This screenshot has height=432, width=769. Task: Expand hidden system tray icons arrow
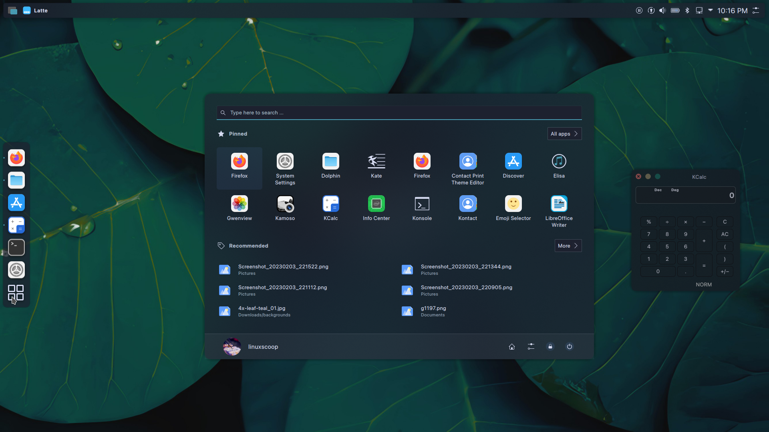tap(711, 10)
